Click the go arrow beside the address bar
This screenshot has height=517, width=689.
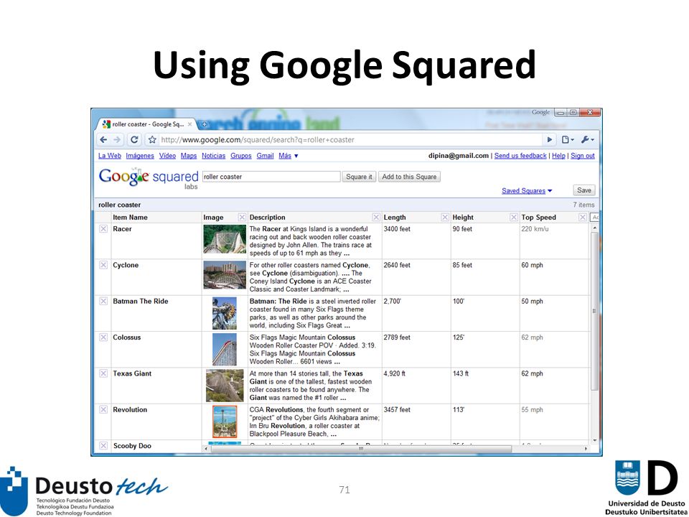(549, 140)
